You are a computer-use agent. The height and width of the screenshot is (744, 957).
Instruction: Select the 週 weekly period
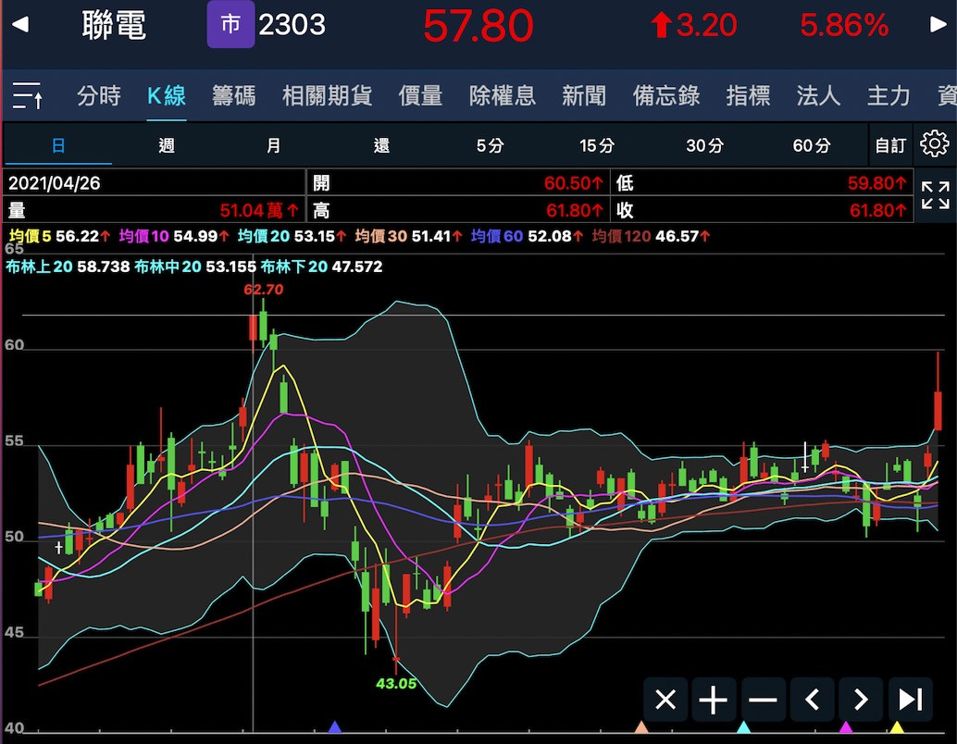point(167,145)
